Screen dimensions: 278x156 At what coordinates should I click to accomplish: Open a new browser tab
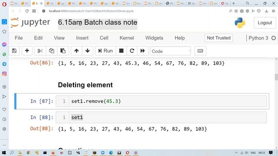[x=234, y=3]
